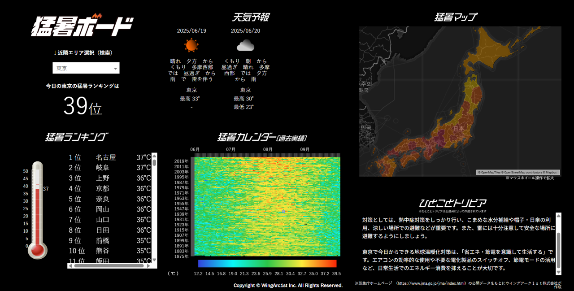Screen dimensions: 574x291
Task: Click the dropdown arrow beside 東京
Action: coord(115,68)
